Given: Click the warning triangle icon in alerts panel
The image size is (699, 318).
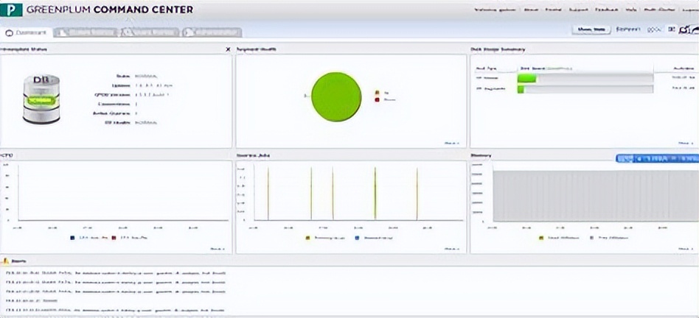Looking at the screenshot, I should 6,261.
